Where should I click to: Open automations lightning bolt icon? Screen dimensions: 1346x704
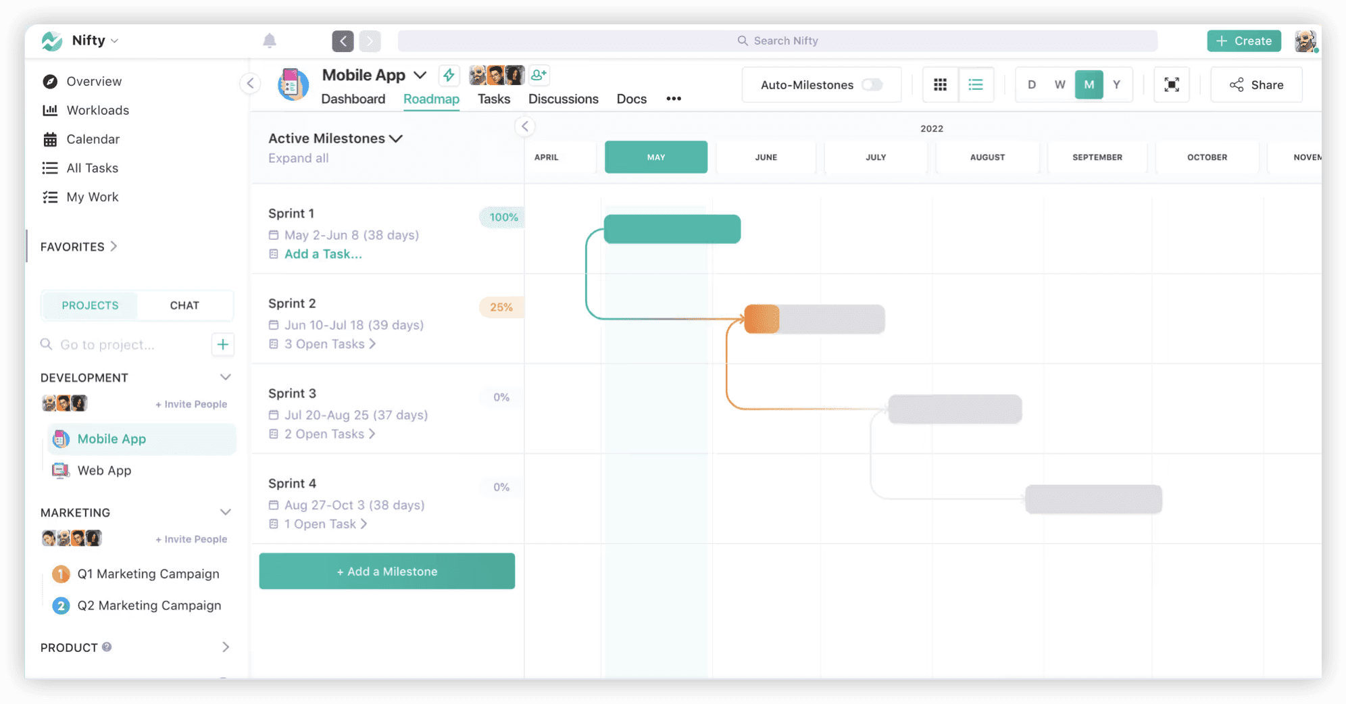(x=449, y=75)
